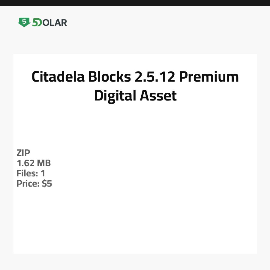
Task: Click the DOLAR logo text
Action: (x=54, y=22)
